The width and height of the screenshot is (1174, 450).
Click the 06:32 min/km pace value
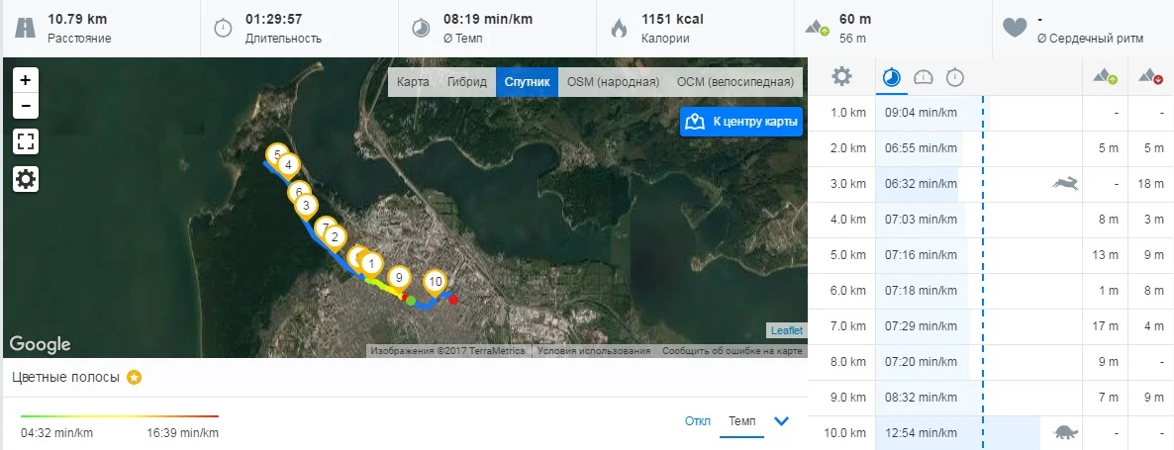(921, 184)
